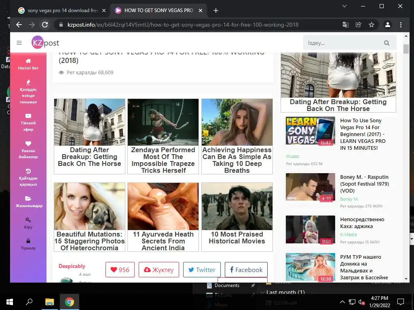Image resolution: width=414 pixels, height=310 pixels.
Task: Open File Explorer from the taskbar
Action: pyautogui.click(x=49, y=302)
